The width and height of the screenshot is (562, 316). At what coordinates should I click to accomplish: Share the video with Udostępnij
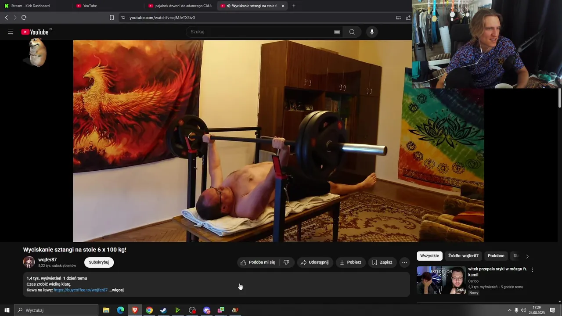[x=315, y=262]
